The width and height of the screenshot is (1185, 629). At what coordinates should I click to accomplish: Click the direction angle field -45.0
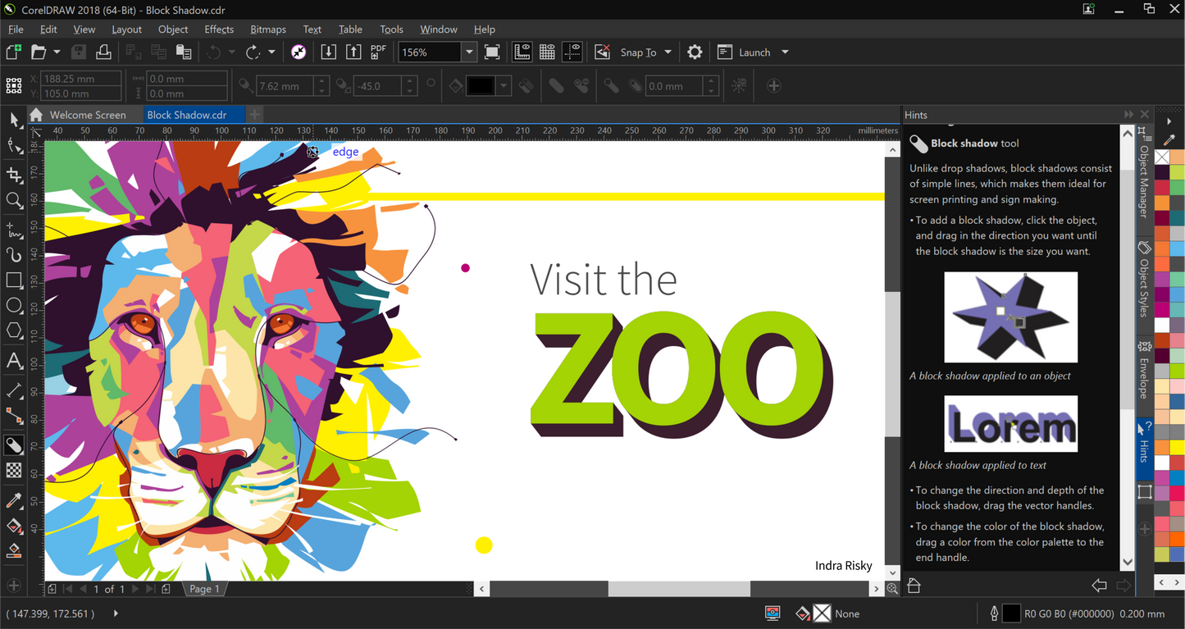(x=376, y=85)
